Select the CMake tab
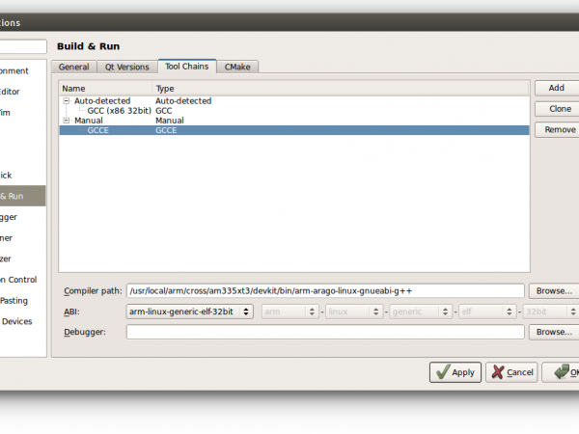The image size is (579, 434). (x=239, y=67)
